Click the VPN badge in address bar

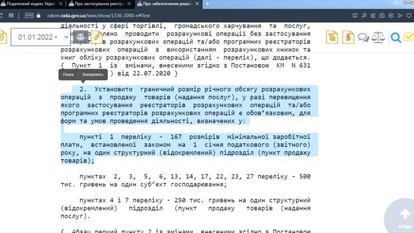coord(29,16)
